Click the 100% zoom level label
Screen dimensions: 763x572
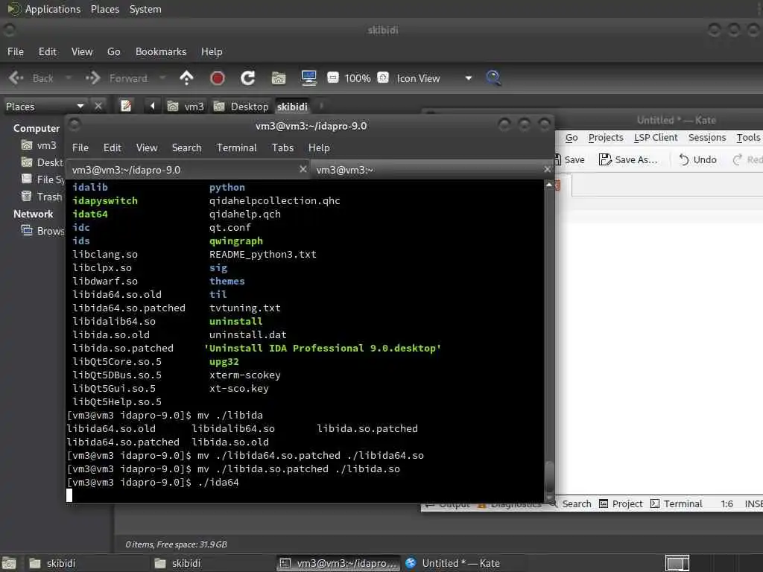(x=357, y=78)
